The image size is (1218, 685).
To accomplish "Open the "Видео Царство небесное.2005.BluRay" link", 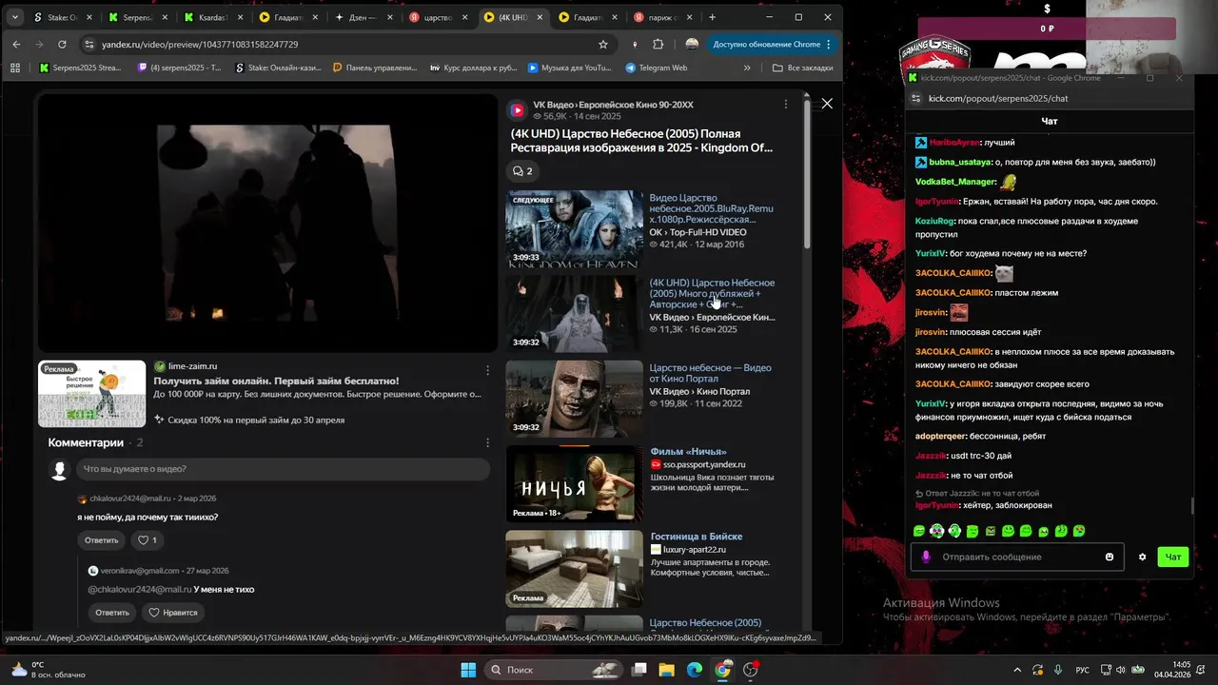I will (x=712, y=208).
